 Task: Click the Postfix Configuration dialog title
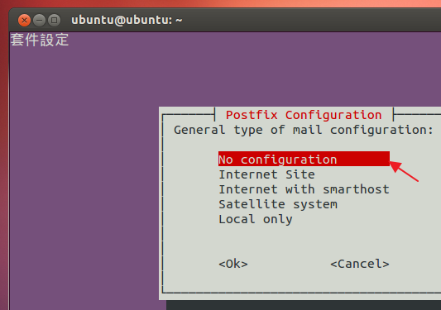(304, 115)
